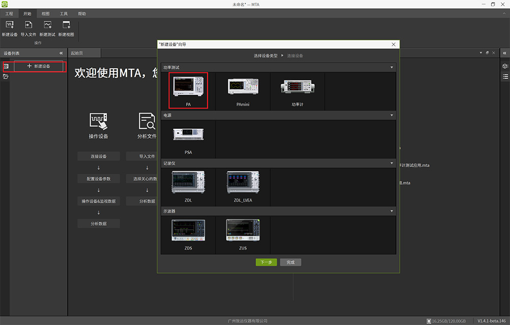510x325 pixels.
Task: Click the 完成 button in wizard
Action: point(291,262)
